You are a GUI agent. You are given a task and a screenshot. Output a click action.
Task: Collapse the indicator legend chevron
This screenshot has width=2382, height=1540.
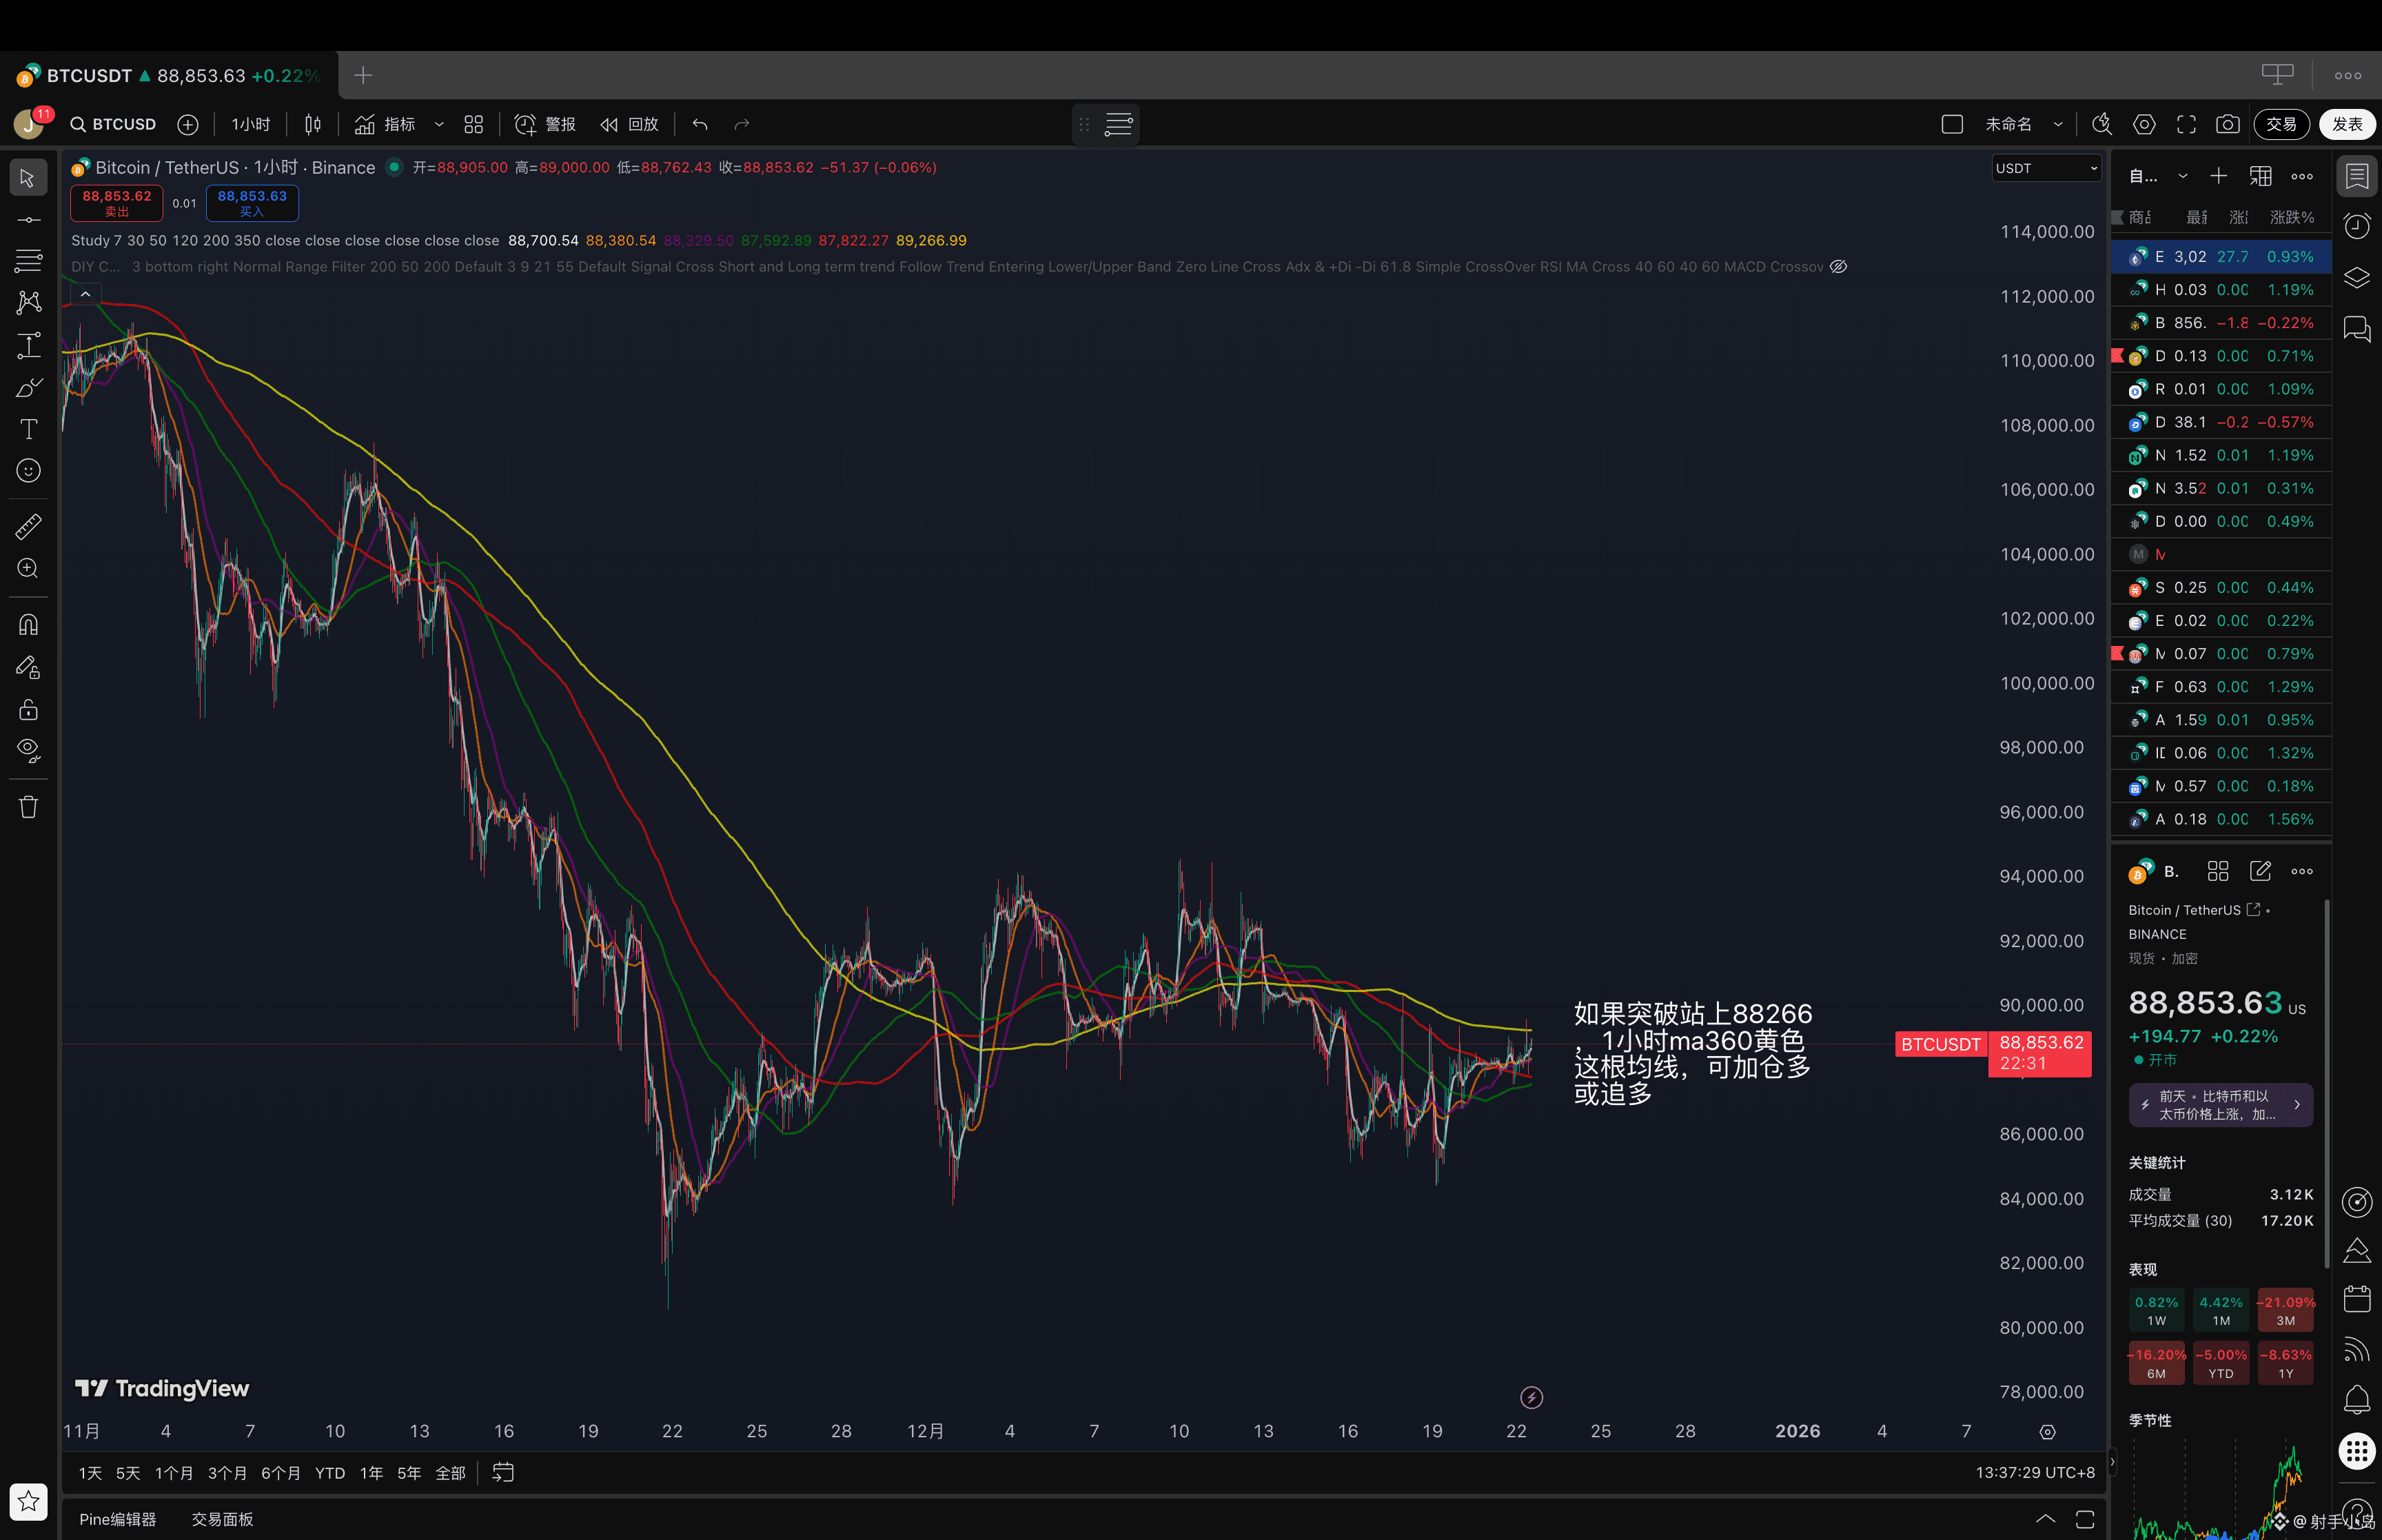86,294
